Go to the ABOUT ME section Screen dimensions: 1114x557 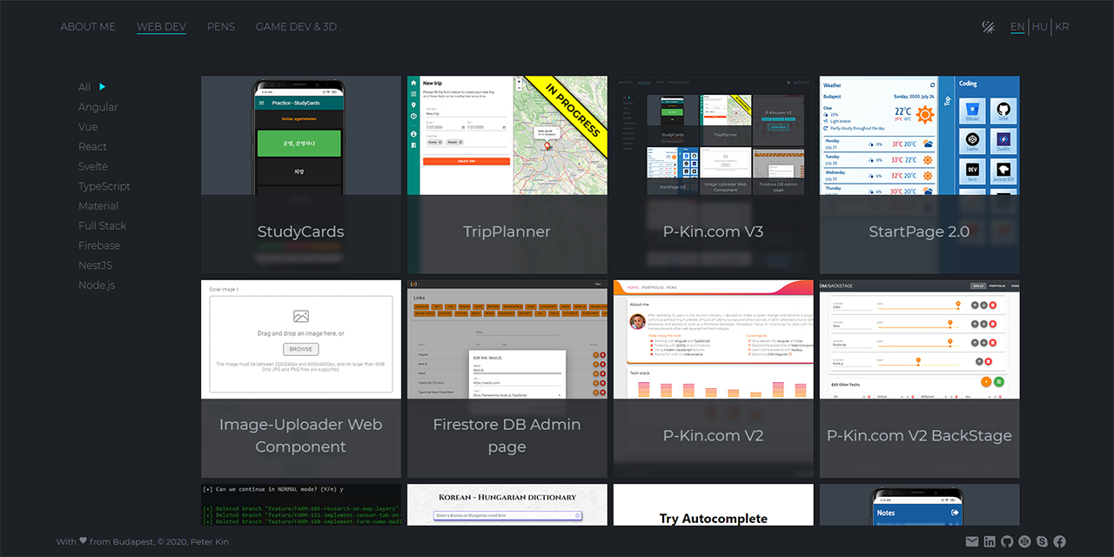[87, 26]
